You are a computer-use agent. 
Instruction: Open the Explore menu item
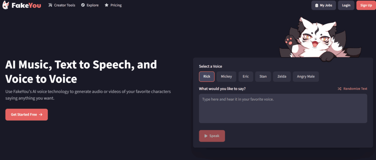92,5
